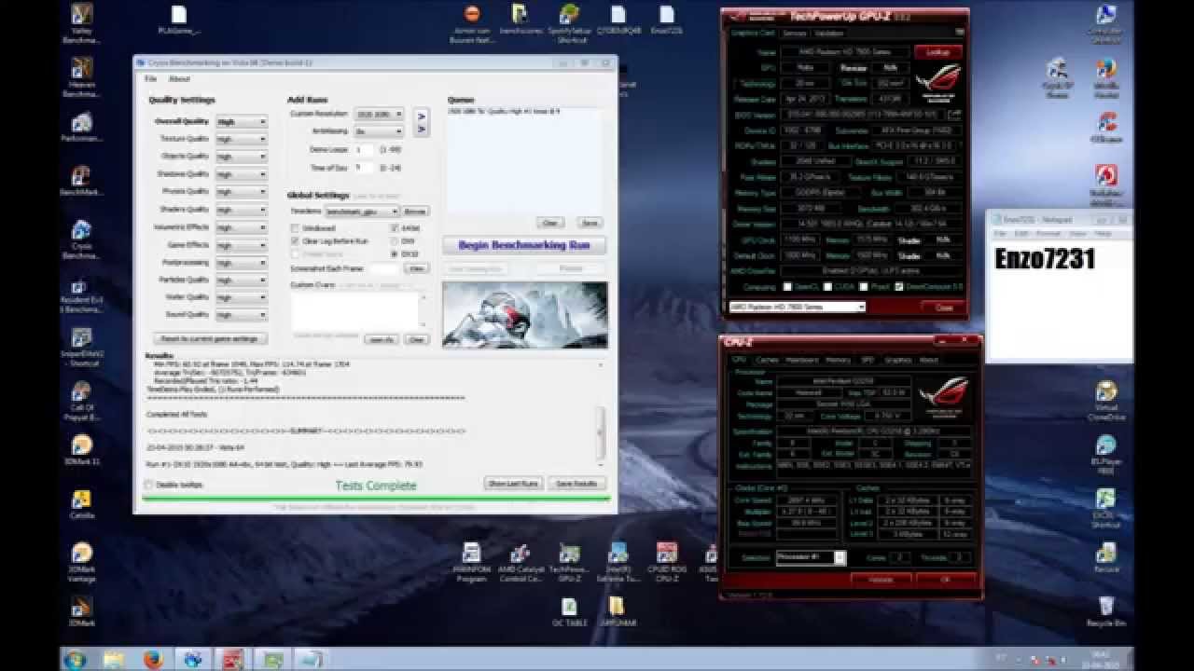This screenshot has width=1194, height=671.
Task: Toggle CUDA checkbox in GPU-Z
Action: tap(826, 286)
